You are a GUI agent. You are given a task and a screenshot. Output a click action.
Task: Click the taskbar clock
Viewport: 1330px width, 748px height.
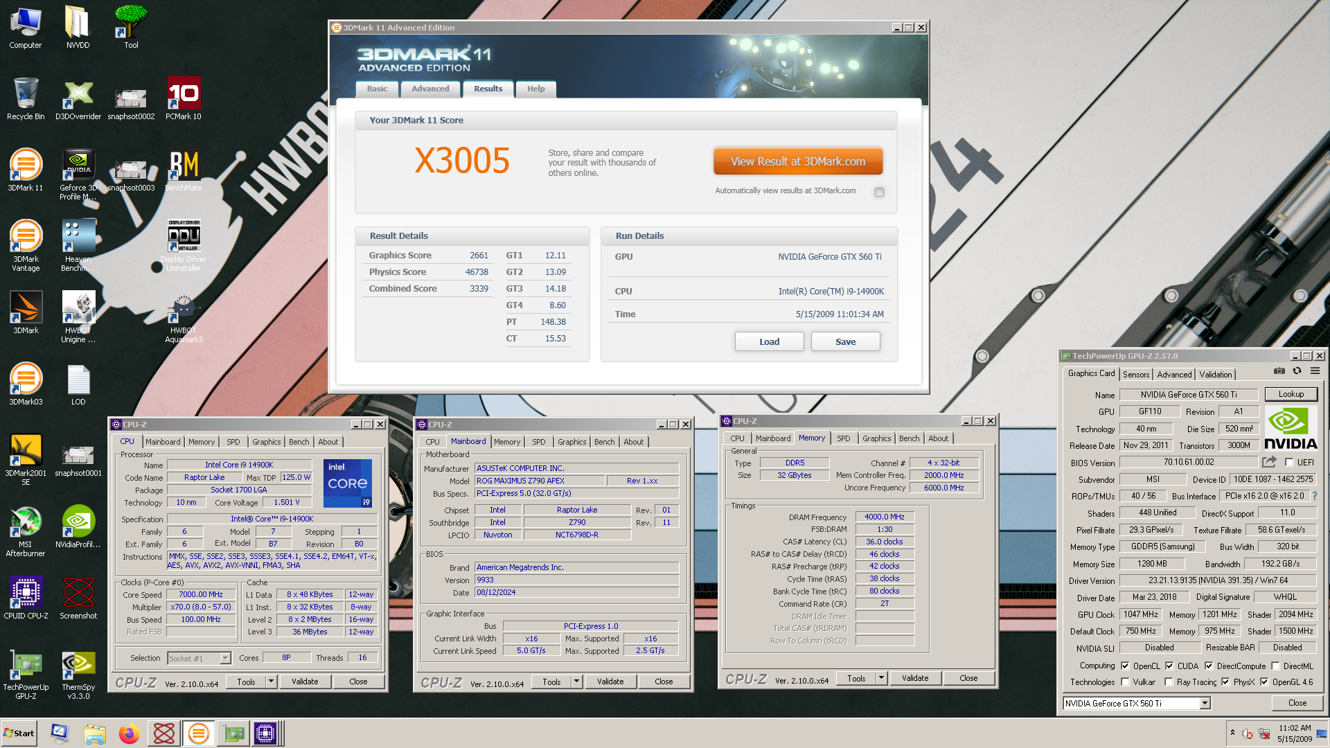[x=1295, y=733]
